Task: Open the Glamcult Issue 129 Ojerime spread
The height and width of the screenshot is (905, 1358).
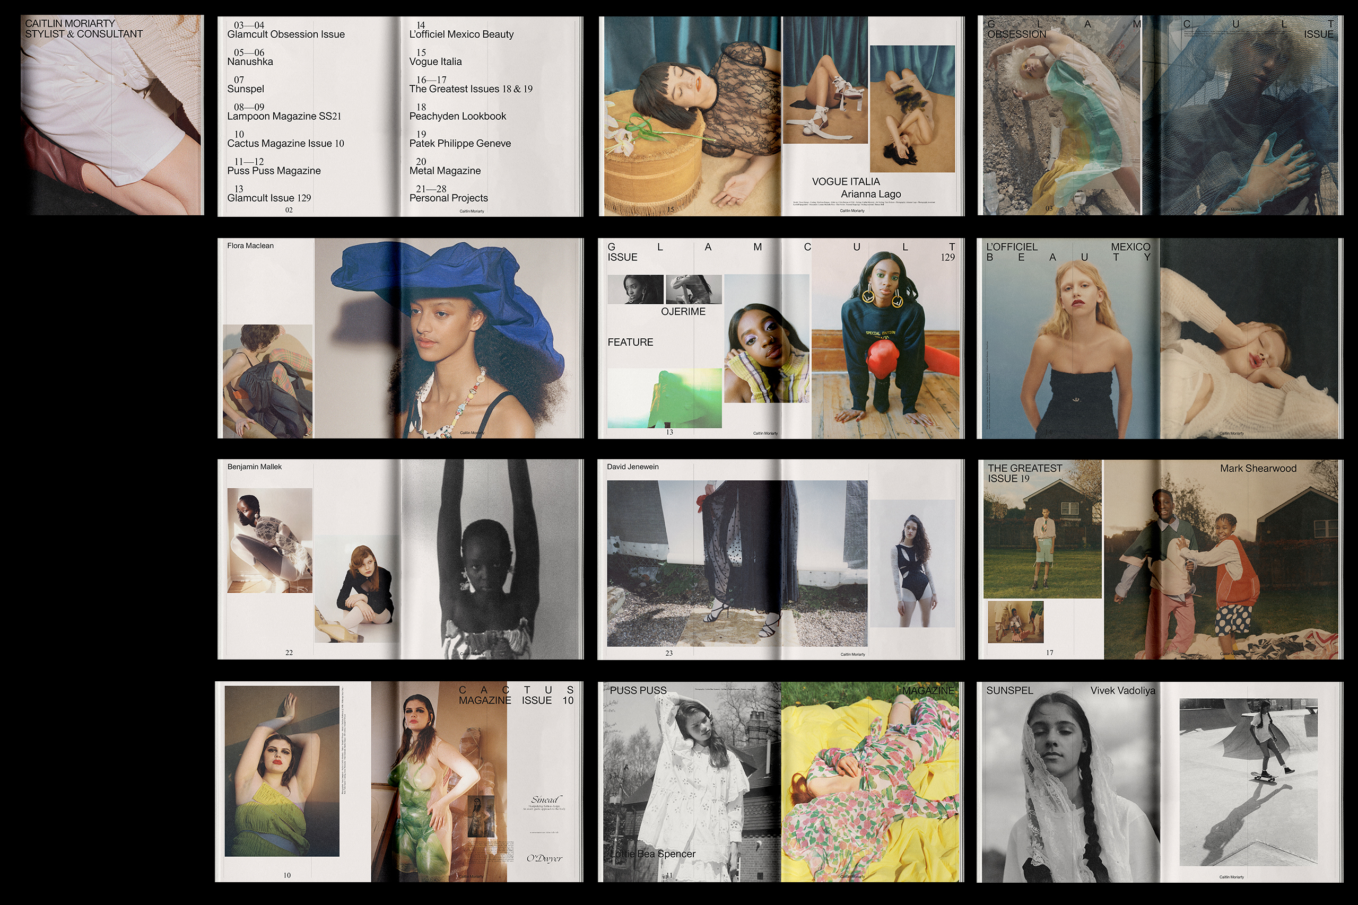Action: coord(781,338)
